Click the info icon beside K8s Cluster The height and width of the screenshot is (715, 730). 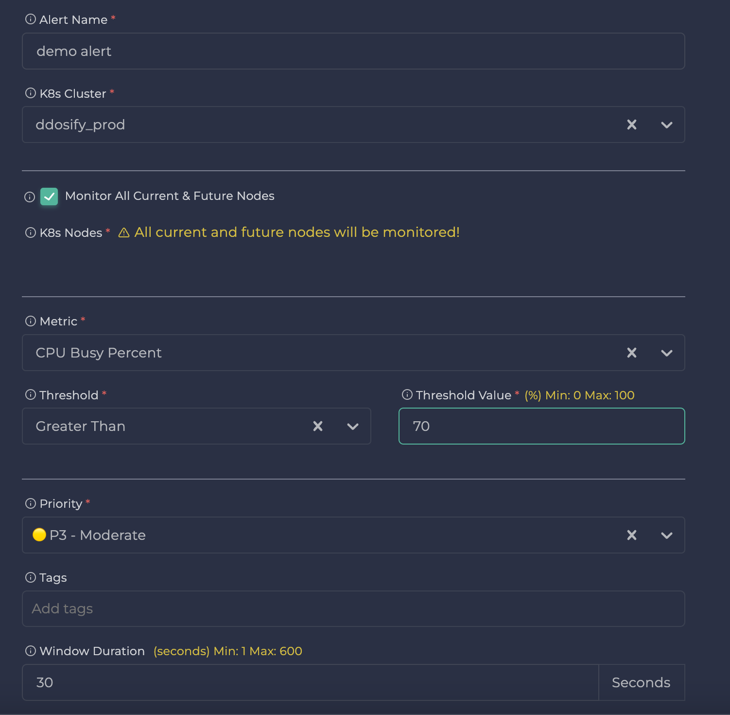click(x=30, y=93)
